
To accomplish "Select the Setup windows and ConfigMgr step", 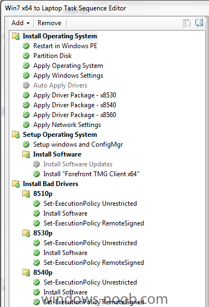I will (x=78, y=144).
